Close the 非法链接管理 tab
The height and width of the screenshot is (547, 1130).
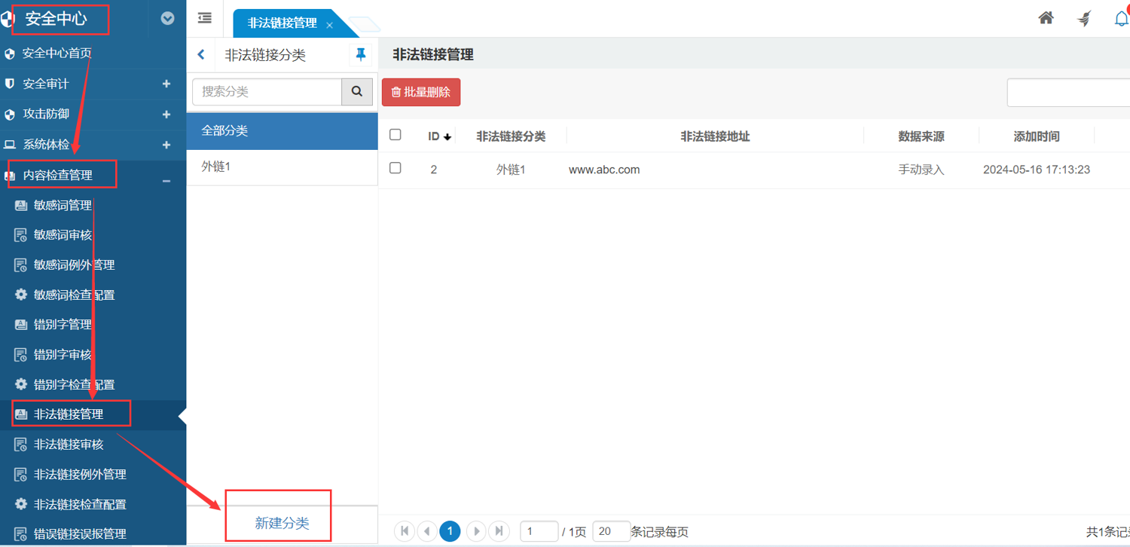[329, 25]
